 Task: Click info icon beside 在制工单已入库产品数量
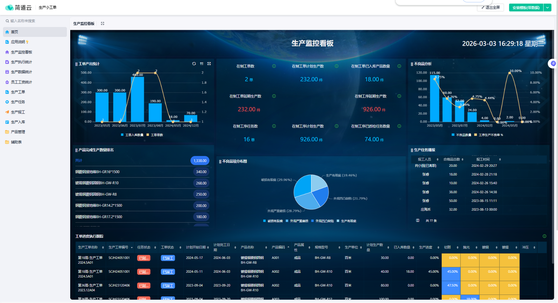(399, 66)
